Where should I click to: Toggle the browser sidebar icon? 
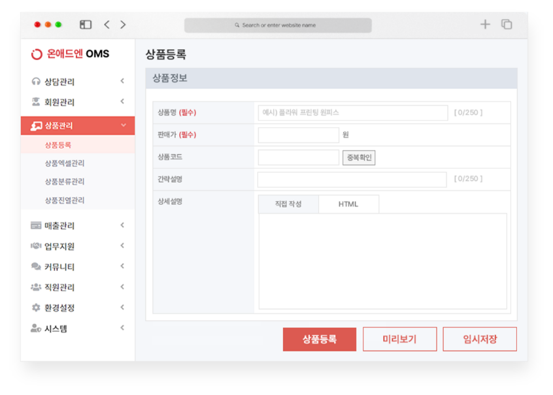point(86,25)
